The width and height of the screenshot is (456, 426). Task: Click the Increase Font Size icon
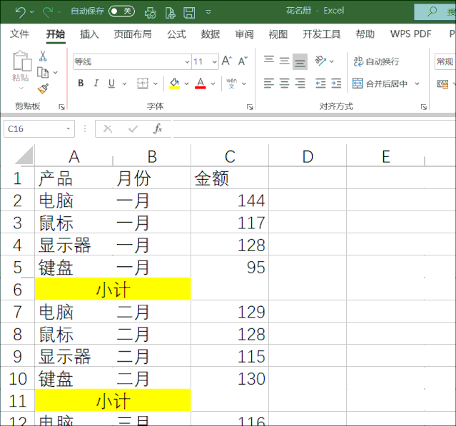226,61
